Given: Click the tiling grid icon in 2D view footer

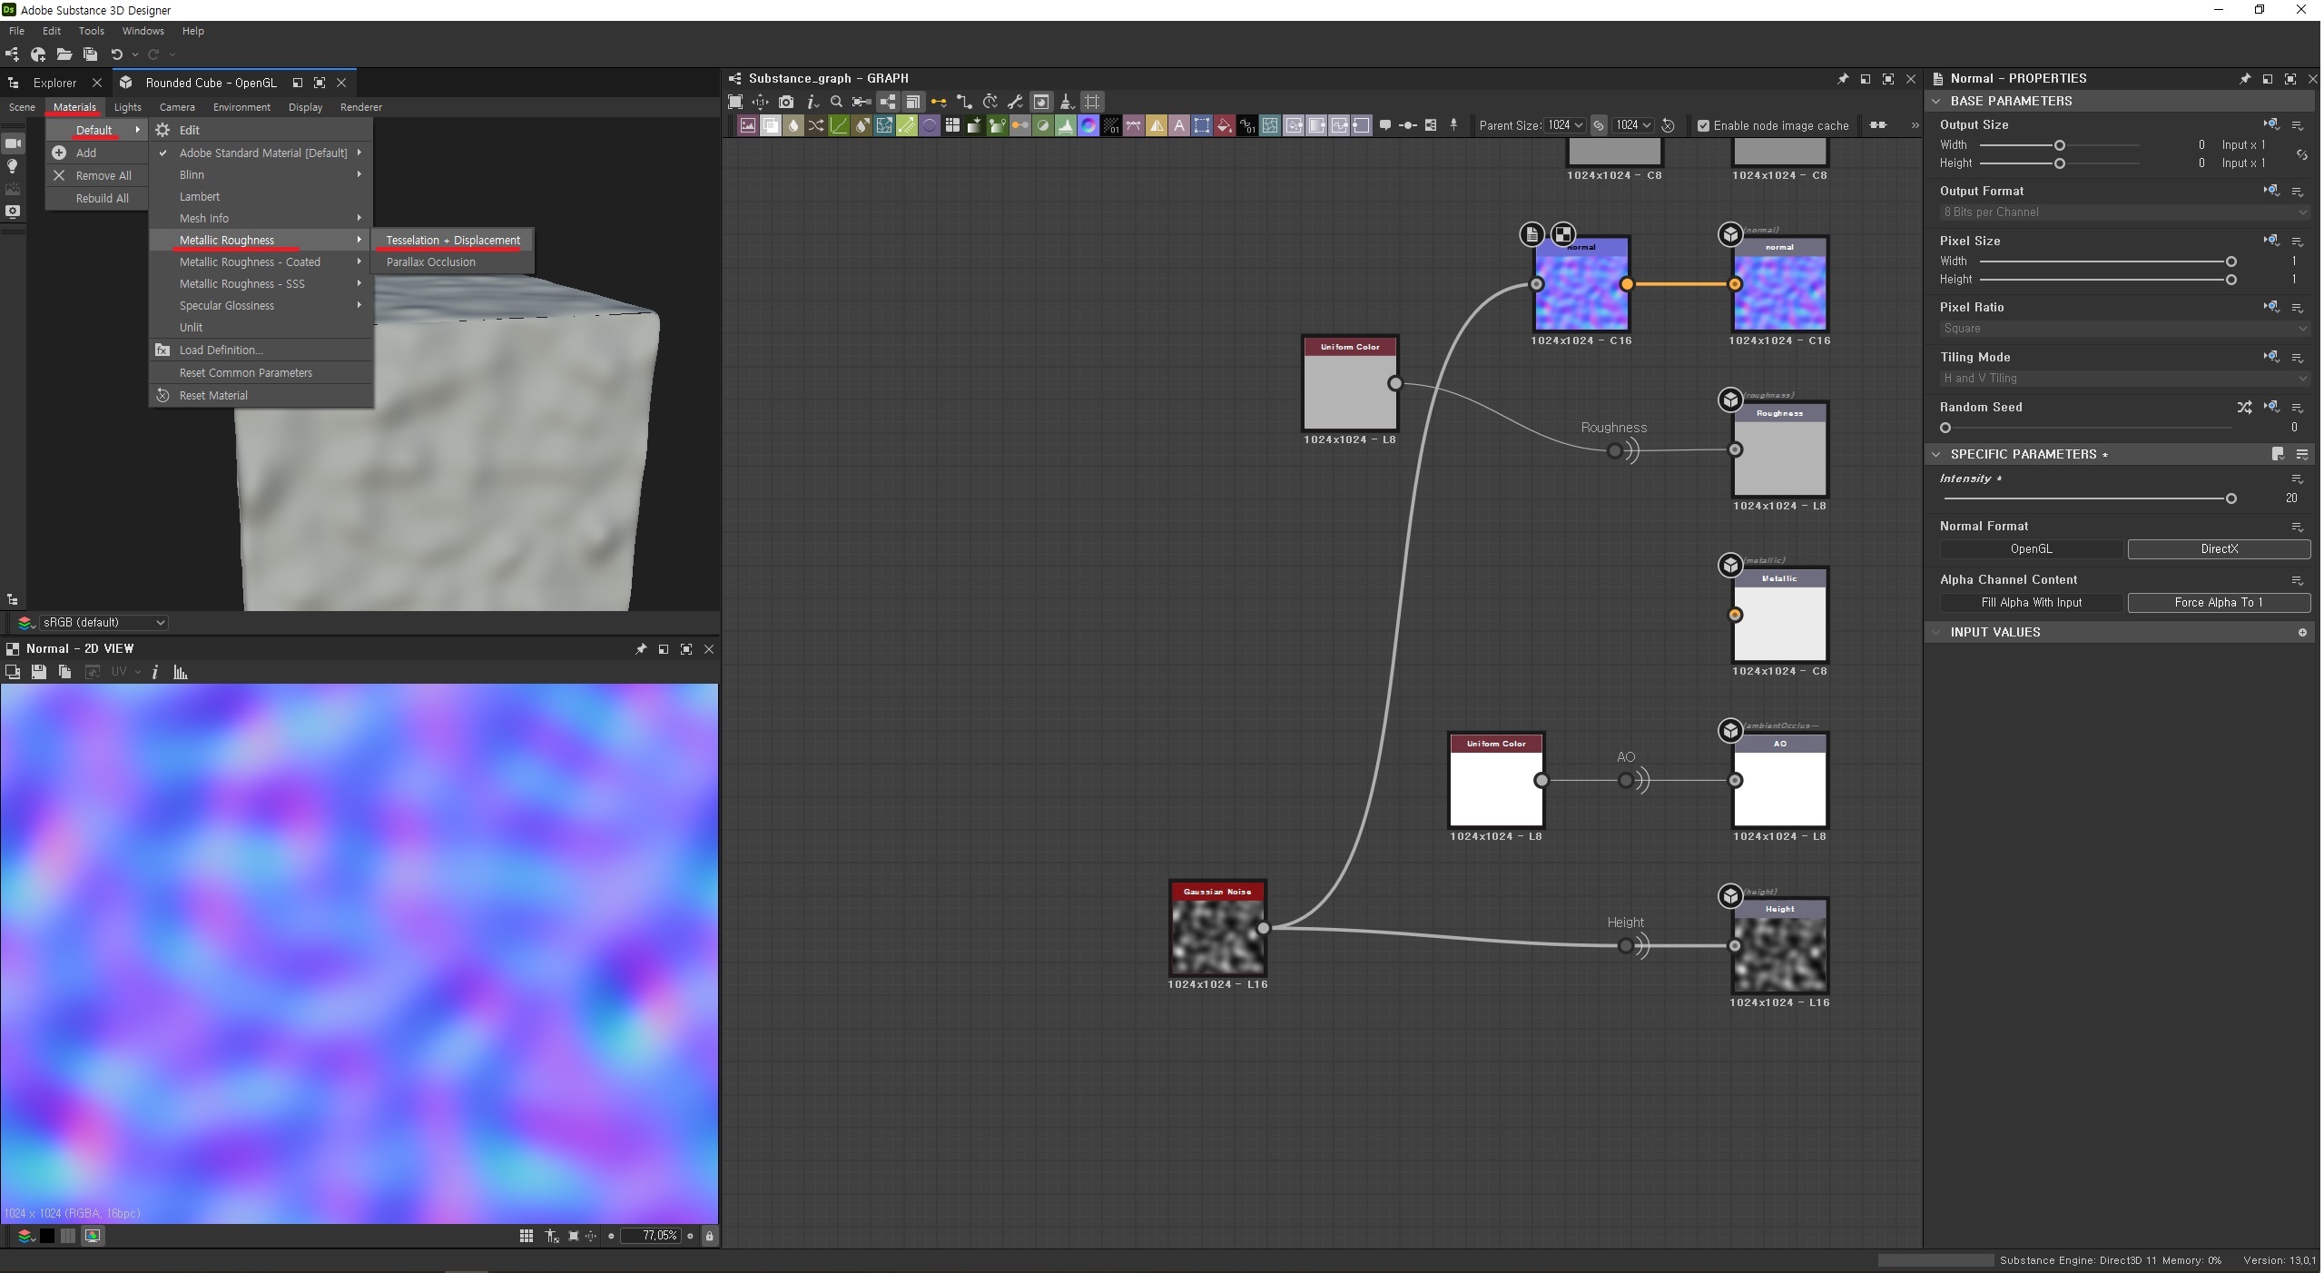Looking at the screenshot, I should (x=527, y=1236).
